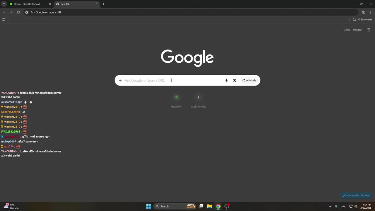
Task: Focus the address bar URL field
Action: 191,12
